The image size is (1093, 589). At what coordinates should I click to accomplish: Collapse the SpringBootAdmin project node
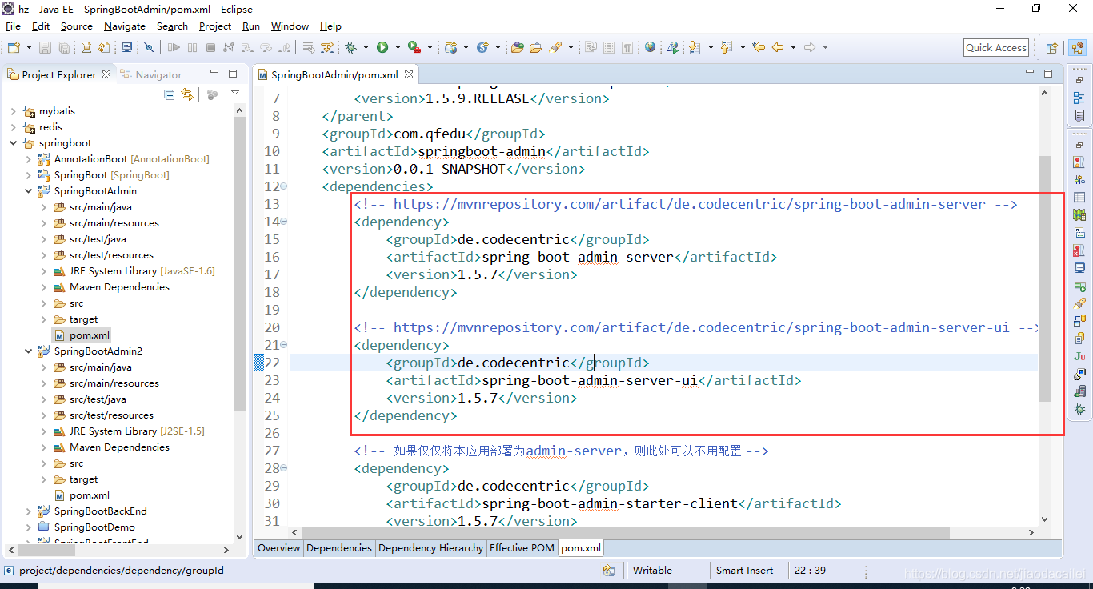pos(28,191)
